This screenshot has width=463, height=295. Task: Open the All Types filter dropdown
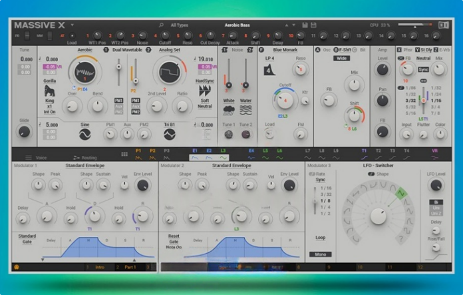click(x=179, y=25)
